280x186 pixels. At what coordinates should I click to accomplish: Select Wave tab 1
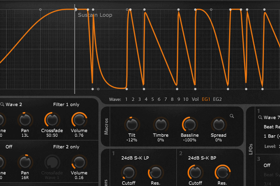point(126,100)
